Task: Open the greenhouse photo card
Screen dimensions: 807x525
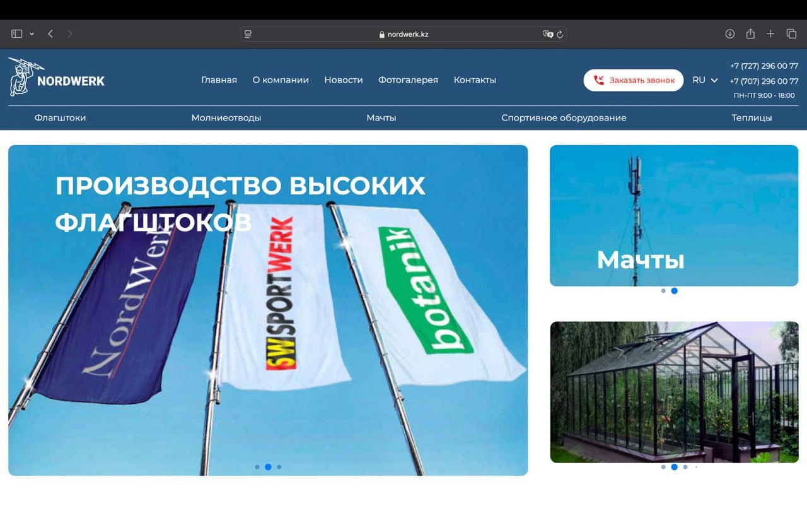Action: tap(674, 392)
